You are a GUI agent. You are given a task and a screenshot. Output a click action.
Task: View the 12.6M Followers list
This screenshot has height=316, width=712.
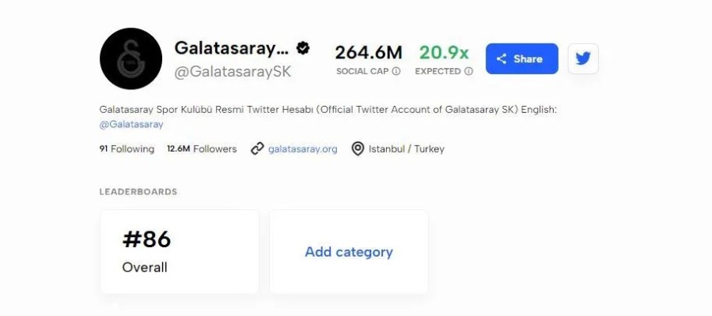pos(202,149)
